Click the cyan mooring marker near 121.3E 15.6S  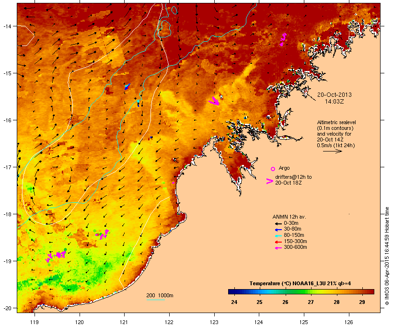click(138, 101)
